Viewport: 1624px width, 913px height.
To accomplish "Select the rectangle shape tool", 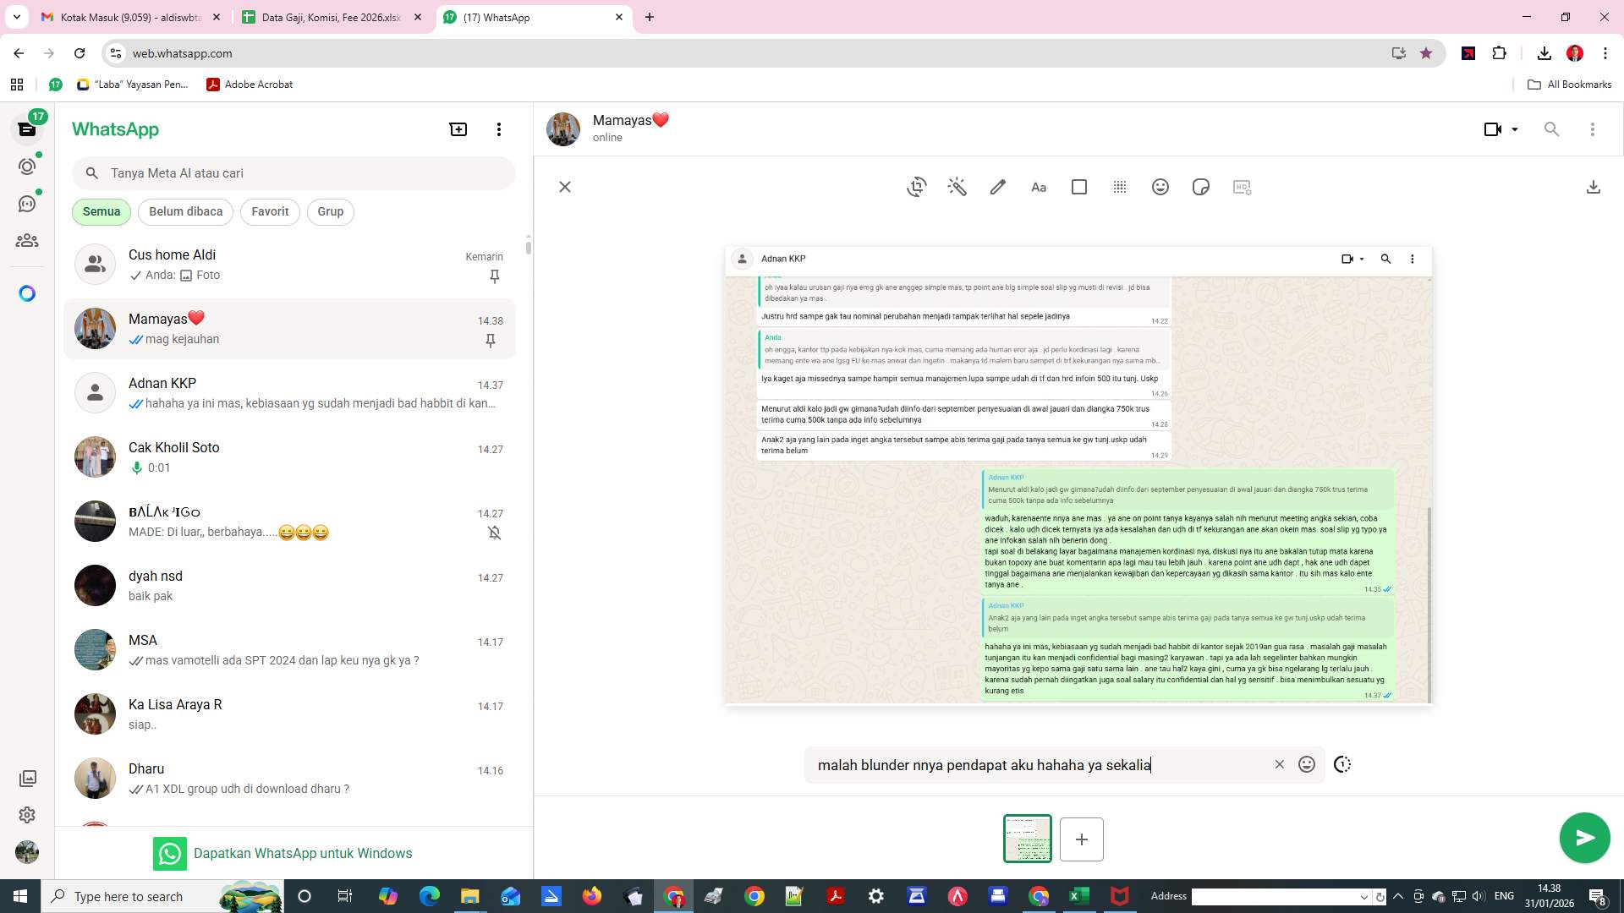I will click(1078, 186).
